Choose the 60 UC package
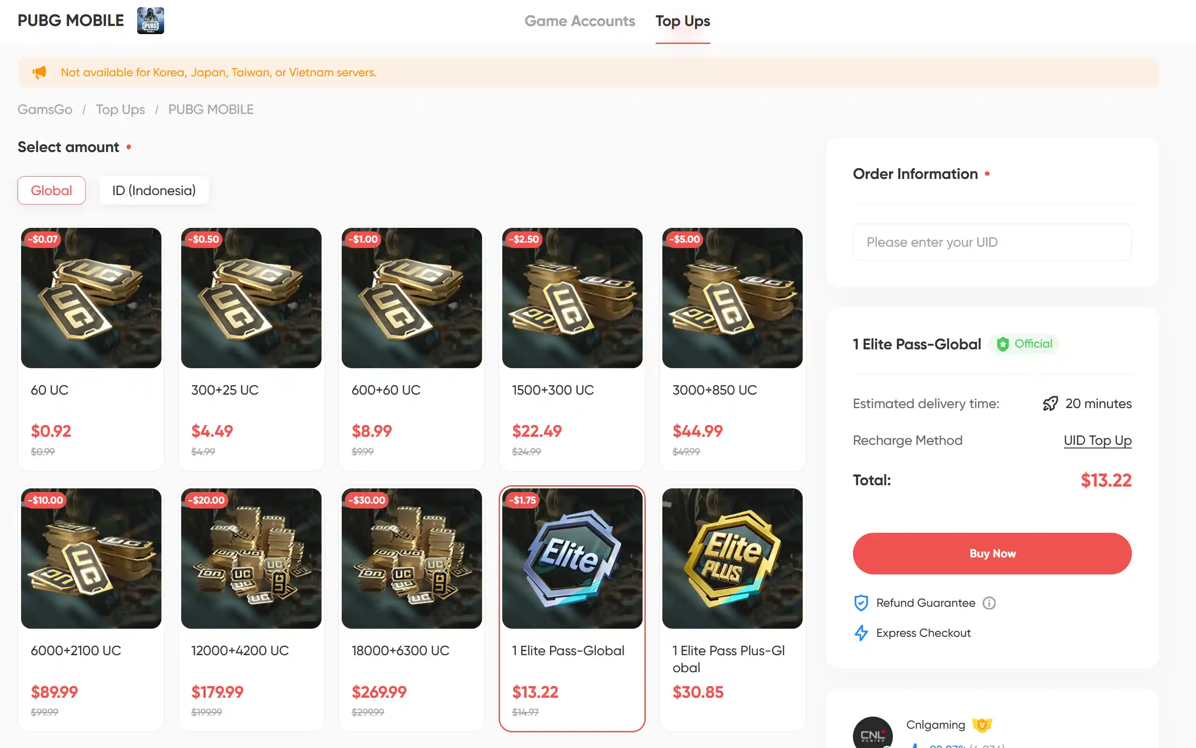This screenshot has width=1196, height=748. [91, 349]
